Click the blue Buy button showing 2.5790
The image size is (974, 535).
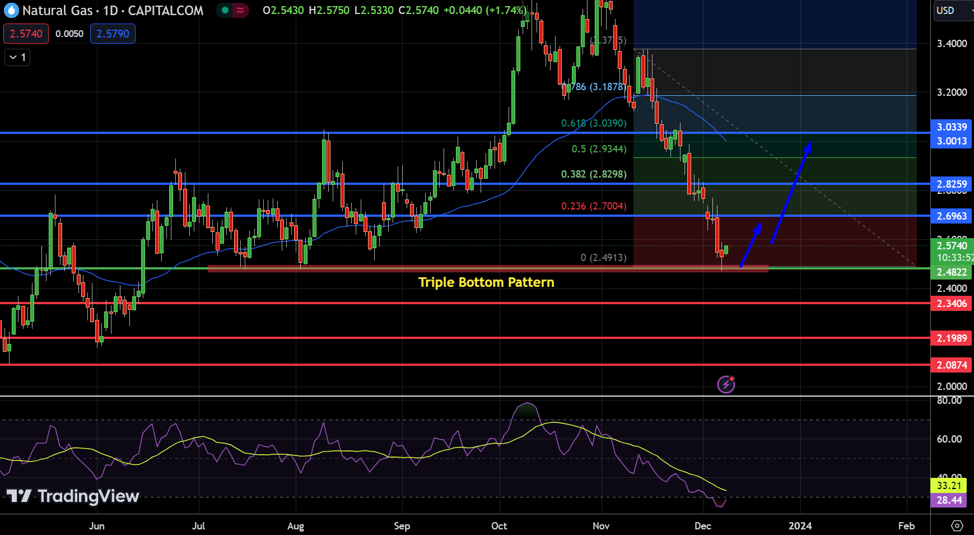coord(112,33)
